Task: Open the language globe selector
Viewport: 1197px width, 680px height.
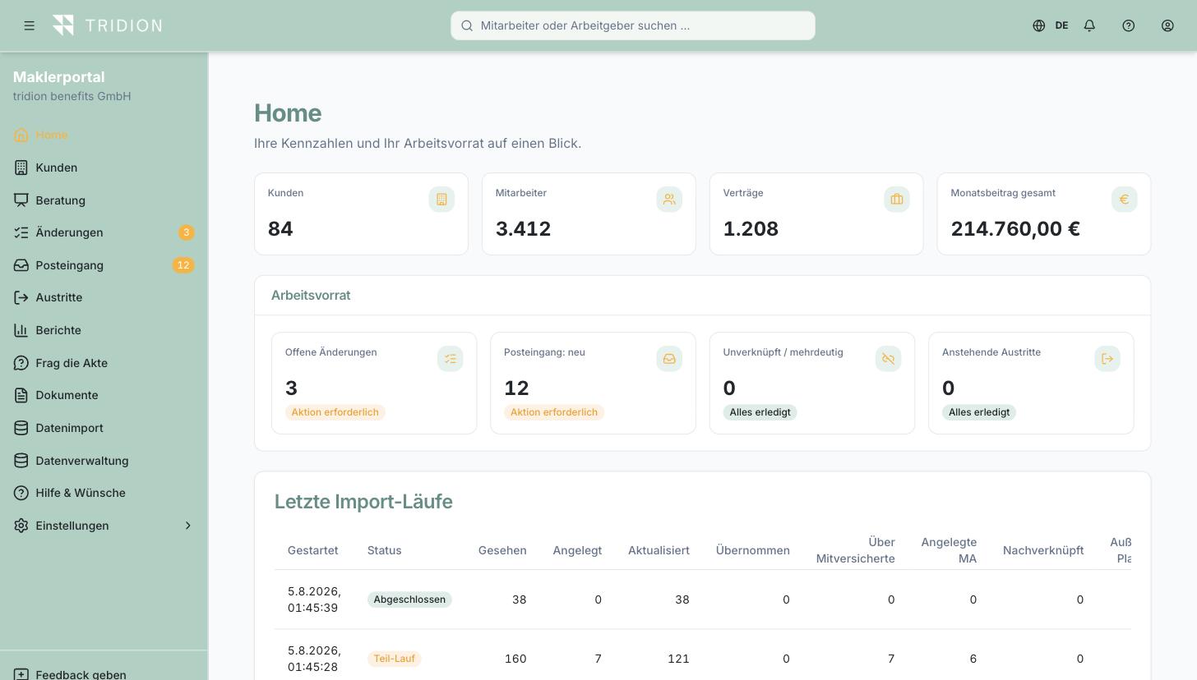Action: (1039, 25)
